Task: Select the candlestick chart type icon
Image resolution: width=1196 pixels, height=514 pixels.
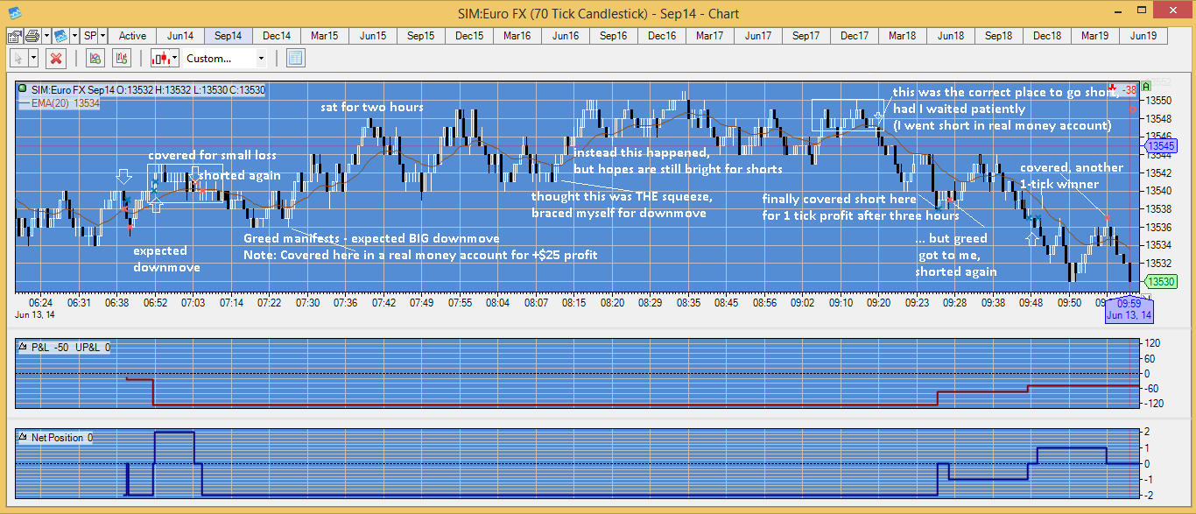Action: click(160, 59)
